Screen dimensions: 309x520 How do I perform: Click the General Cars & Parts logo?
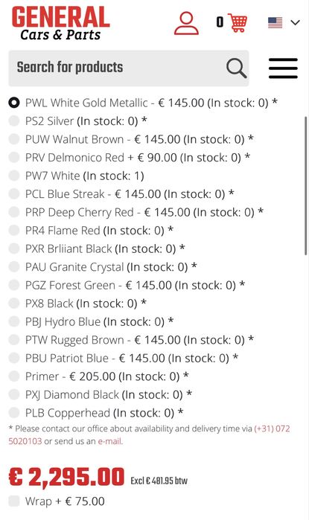[x=60, y=24]
